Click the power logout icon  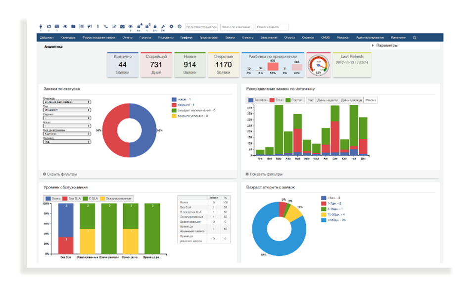[x=179, y=26]
